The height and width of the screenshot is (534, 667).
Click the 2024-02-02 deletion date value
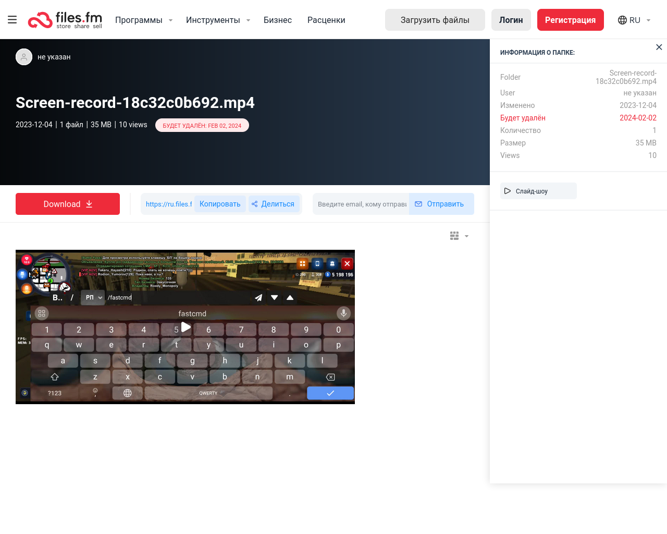point(638,118)
